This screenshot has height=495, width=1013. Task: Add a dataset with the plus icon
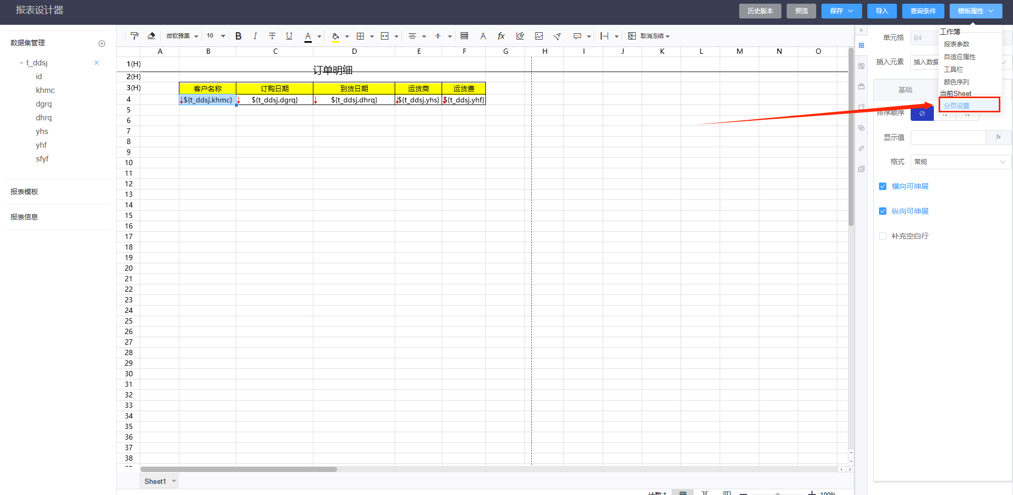(102, 43)
